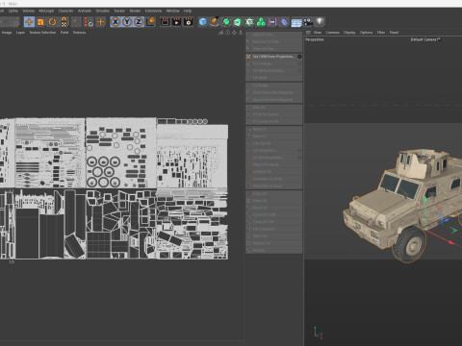462x346 pixels.
Task: Click the tool icon right of Rotate
Action: pyautogui.click(x=64, y=22)
